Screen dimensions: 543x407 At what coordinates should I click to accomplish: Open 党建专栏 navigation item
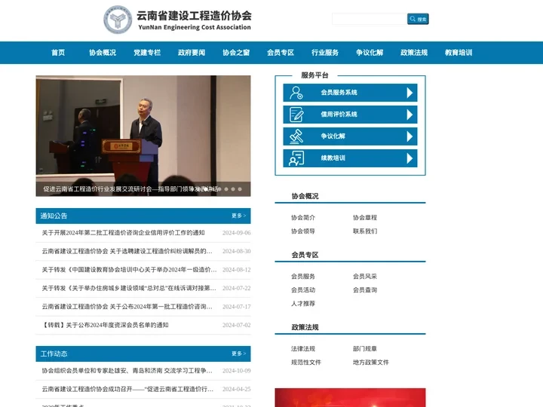point(147,53)
